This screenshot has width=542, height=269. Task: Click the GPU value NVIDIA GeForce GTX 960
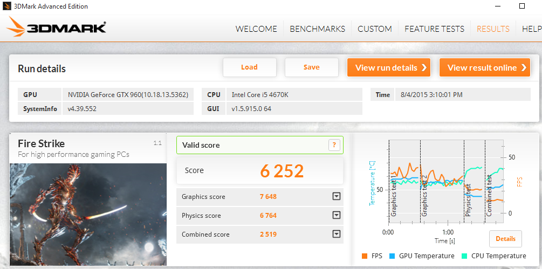tap(128, 95)
